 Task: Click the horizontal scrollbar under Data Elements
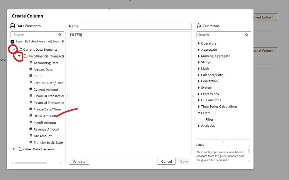click(x=31, y=163)
